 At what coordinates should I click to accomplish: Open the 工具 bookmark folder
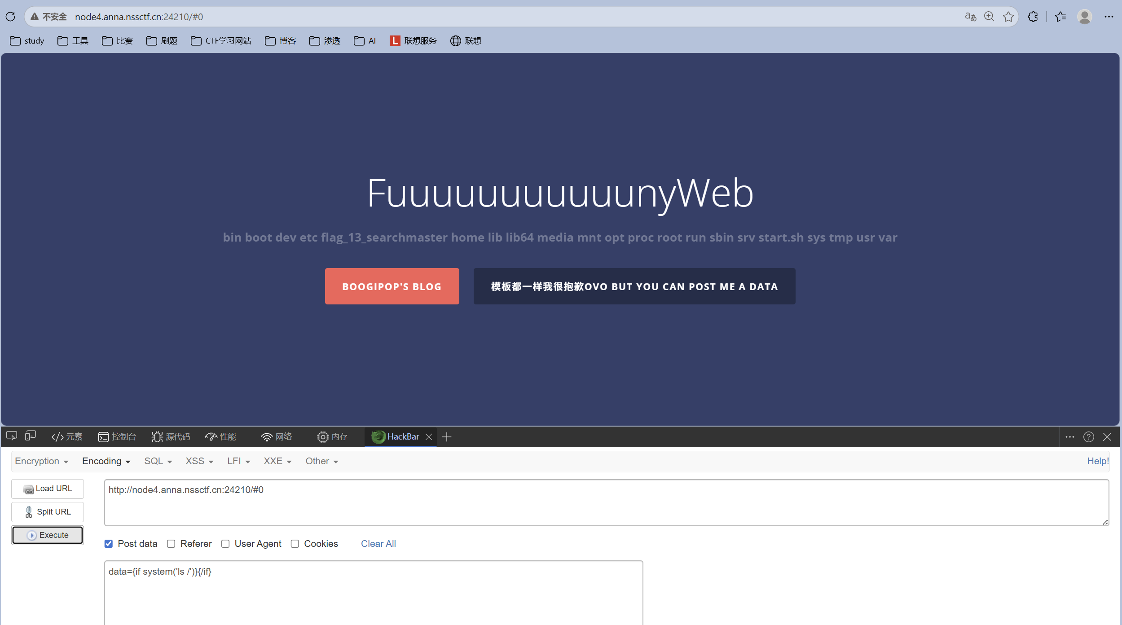pos(73,41)
